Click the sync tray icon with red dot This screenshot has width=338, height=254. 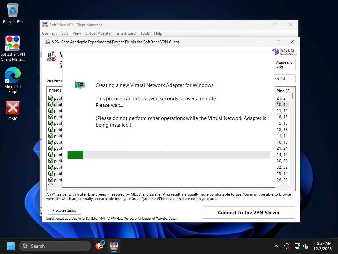[287, 246]
